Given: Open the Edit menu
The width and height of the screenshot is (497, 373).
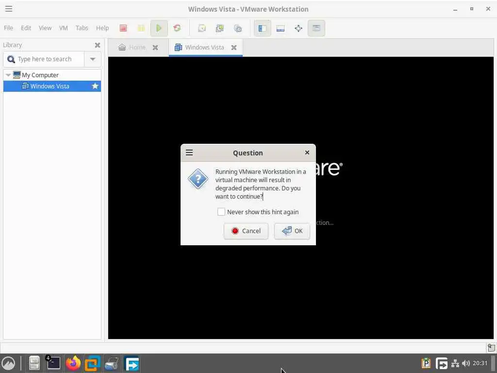Looking at the screenshot, I should pyautogui.click(x=26, y=28).
